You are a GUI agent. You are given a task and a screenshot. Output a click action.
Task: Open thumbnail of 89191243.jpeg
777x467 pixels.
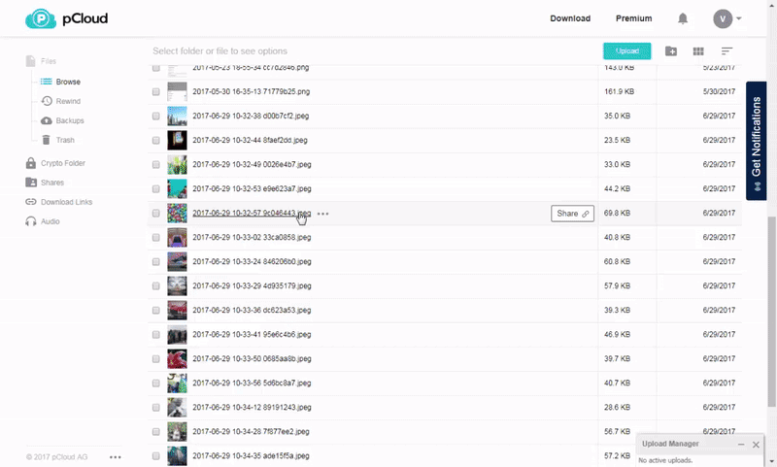click(x=177, y=407)
